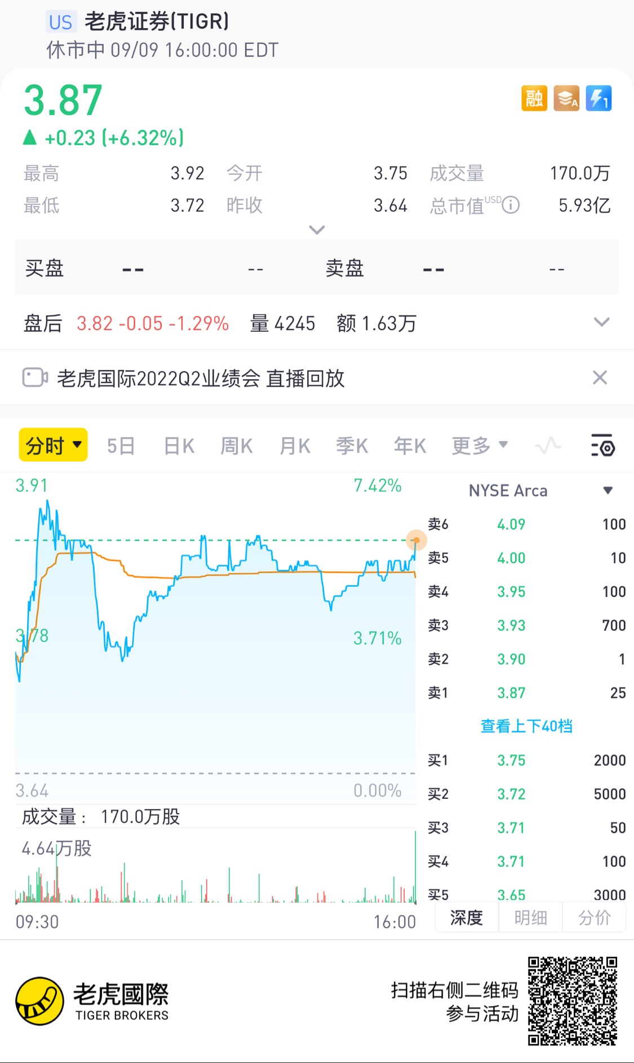Dismiss the Q2 earnings replay banner

[600, 377]
